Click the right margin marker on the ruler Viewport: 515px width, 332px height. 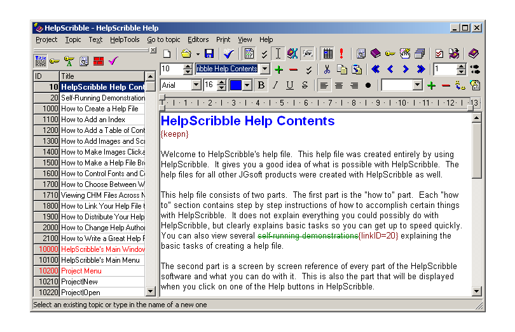tap(470, 107)
